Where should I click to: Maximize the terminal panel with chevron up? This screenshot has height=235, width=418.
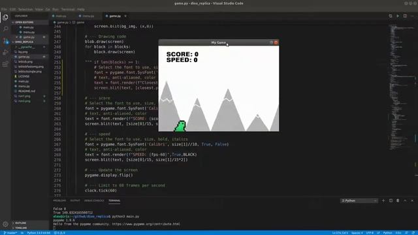(x=405, y=200)
